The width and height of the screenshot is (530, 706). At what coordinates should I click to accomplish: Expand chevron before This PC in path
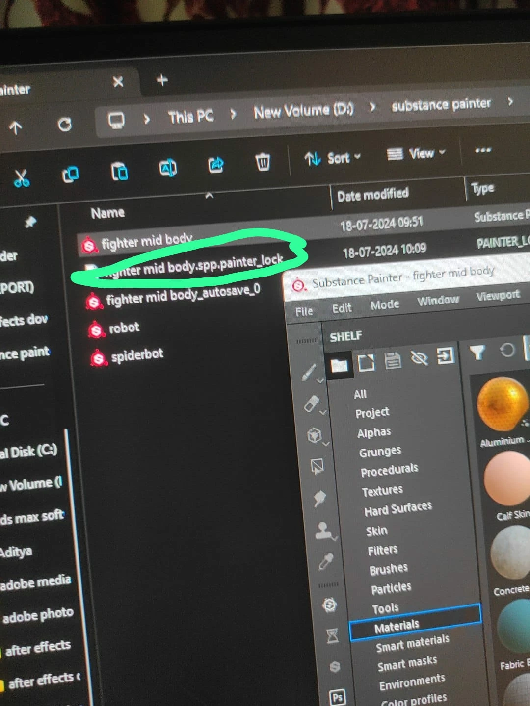point(147,119)
